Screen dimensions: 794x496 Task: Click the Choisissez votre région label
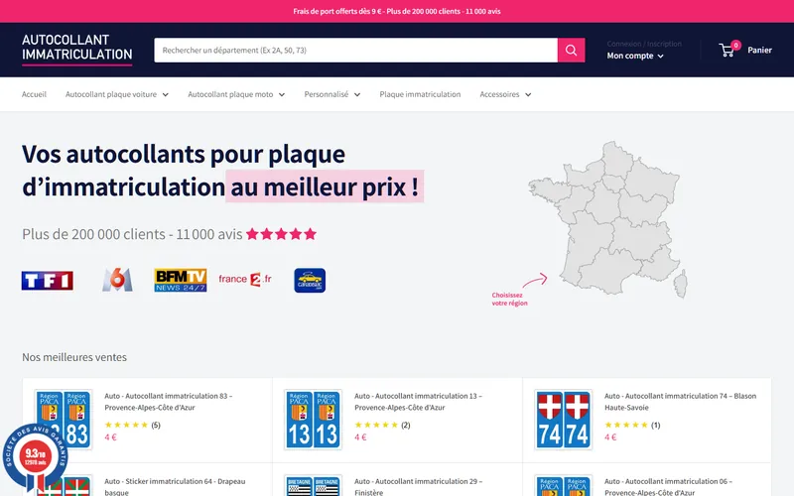click(509, 300)
